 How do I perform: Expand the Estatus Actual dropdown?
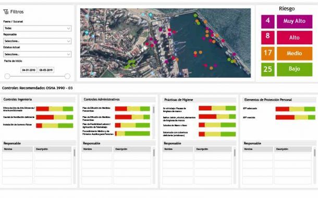(38, 54)
